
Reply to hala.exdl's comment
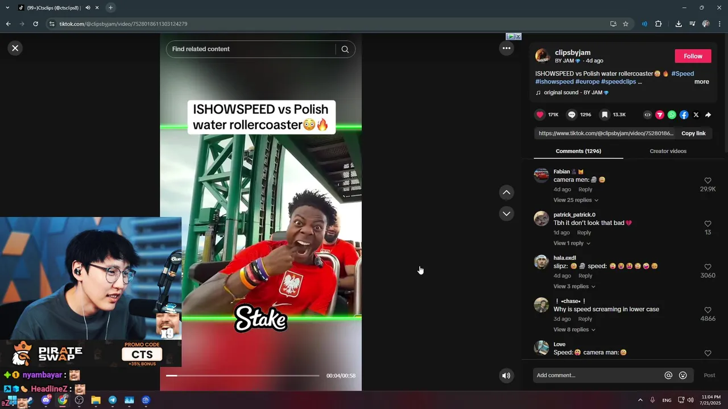tap(585, 276)
